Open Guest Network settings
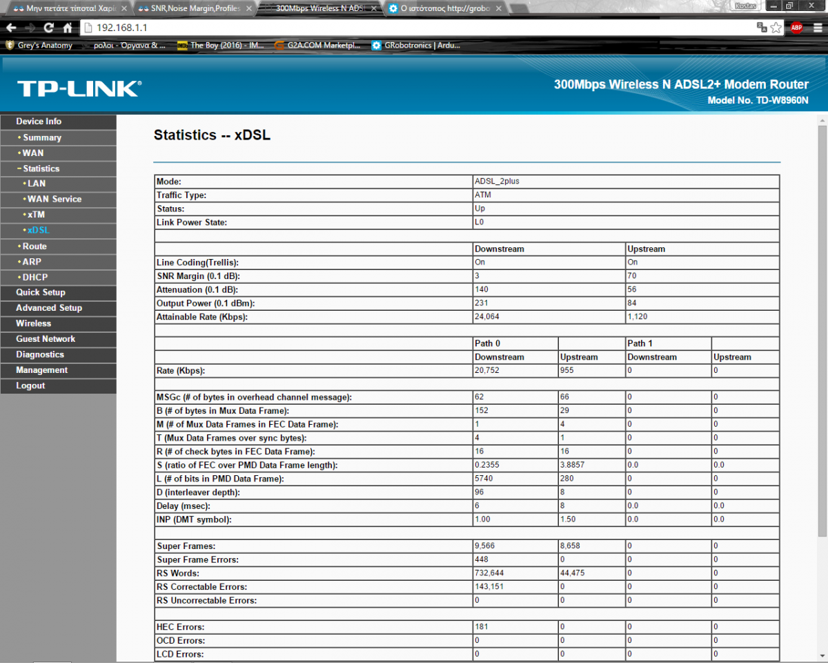The width and height of the screenshot is (828, 663). tap(58, 339)
